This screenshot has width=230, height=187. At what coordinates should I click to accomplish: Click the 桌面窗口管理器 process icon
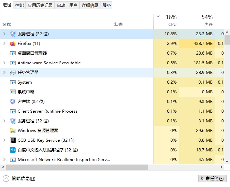13,53
